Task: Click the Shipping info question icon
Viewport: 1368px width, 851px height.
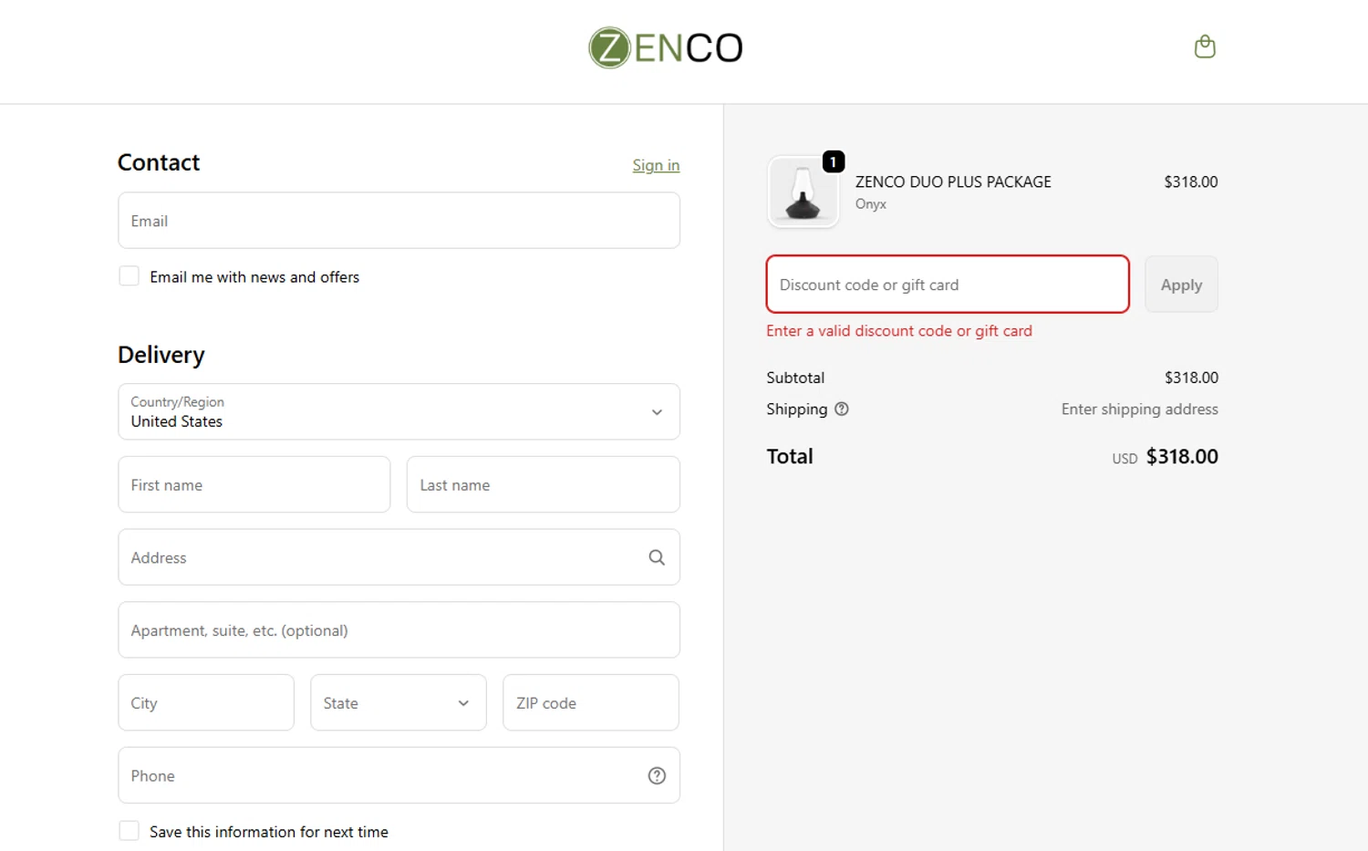Action: pos(842,409)
